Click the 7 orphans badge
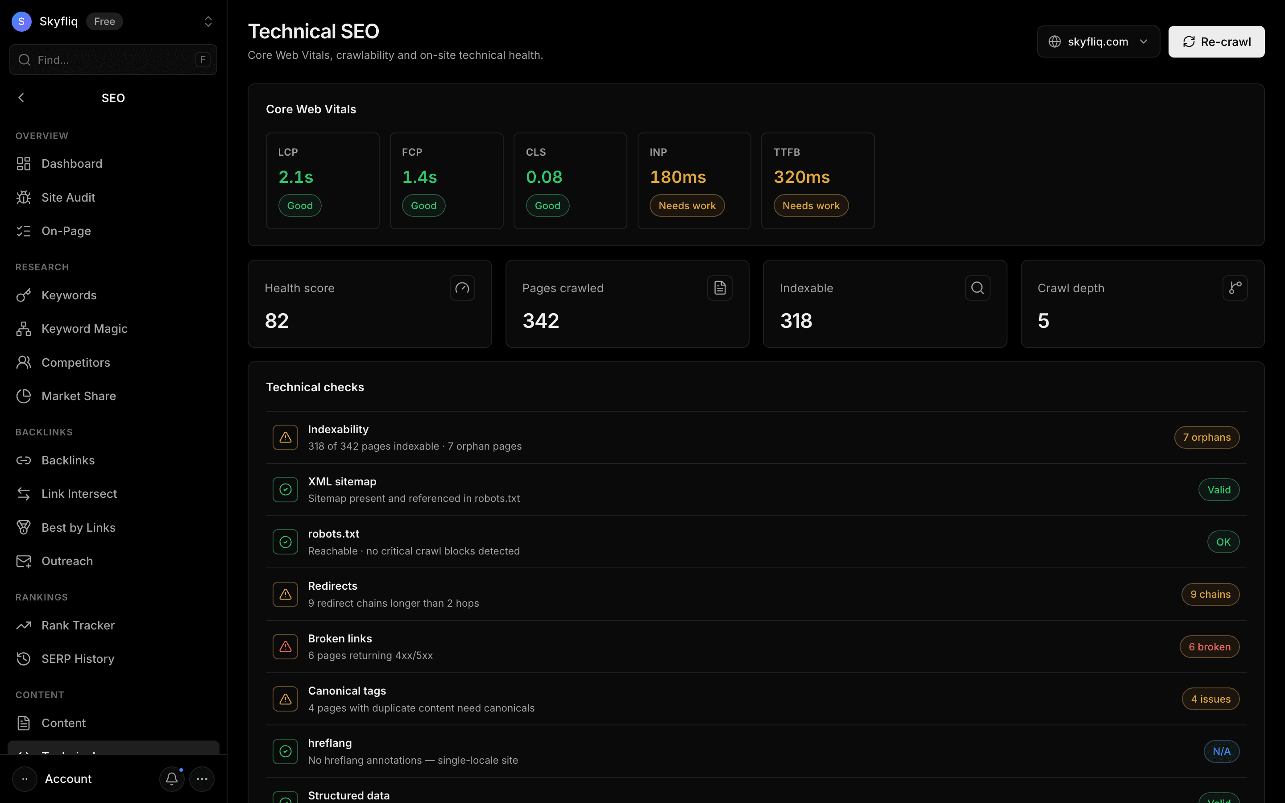1285x803 pixels. click(1206, 438)
